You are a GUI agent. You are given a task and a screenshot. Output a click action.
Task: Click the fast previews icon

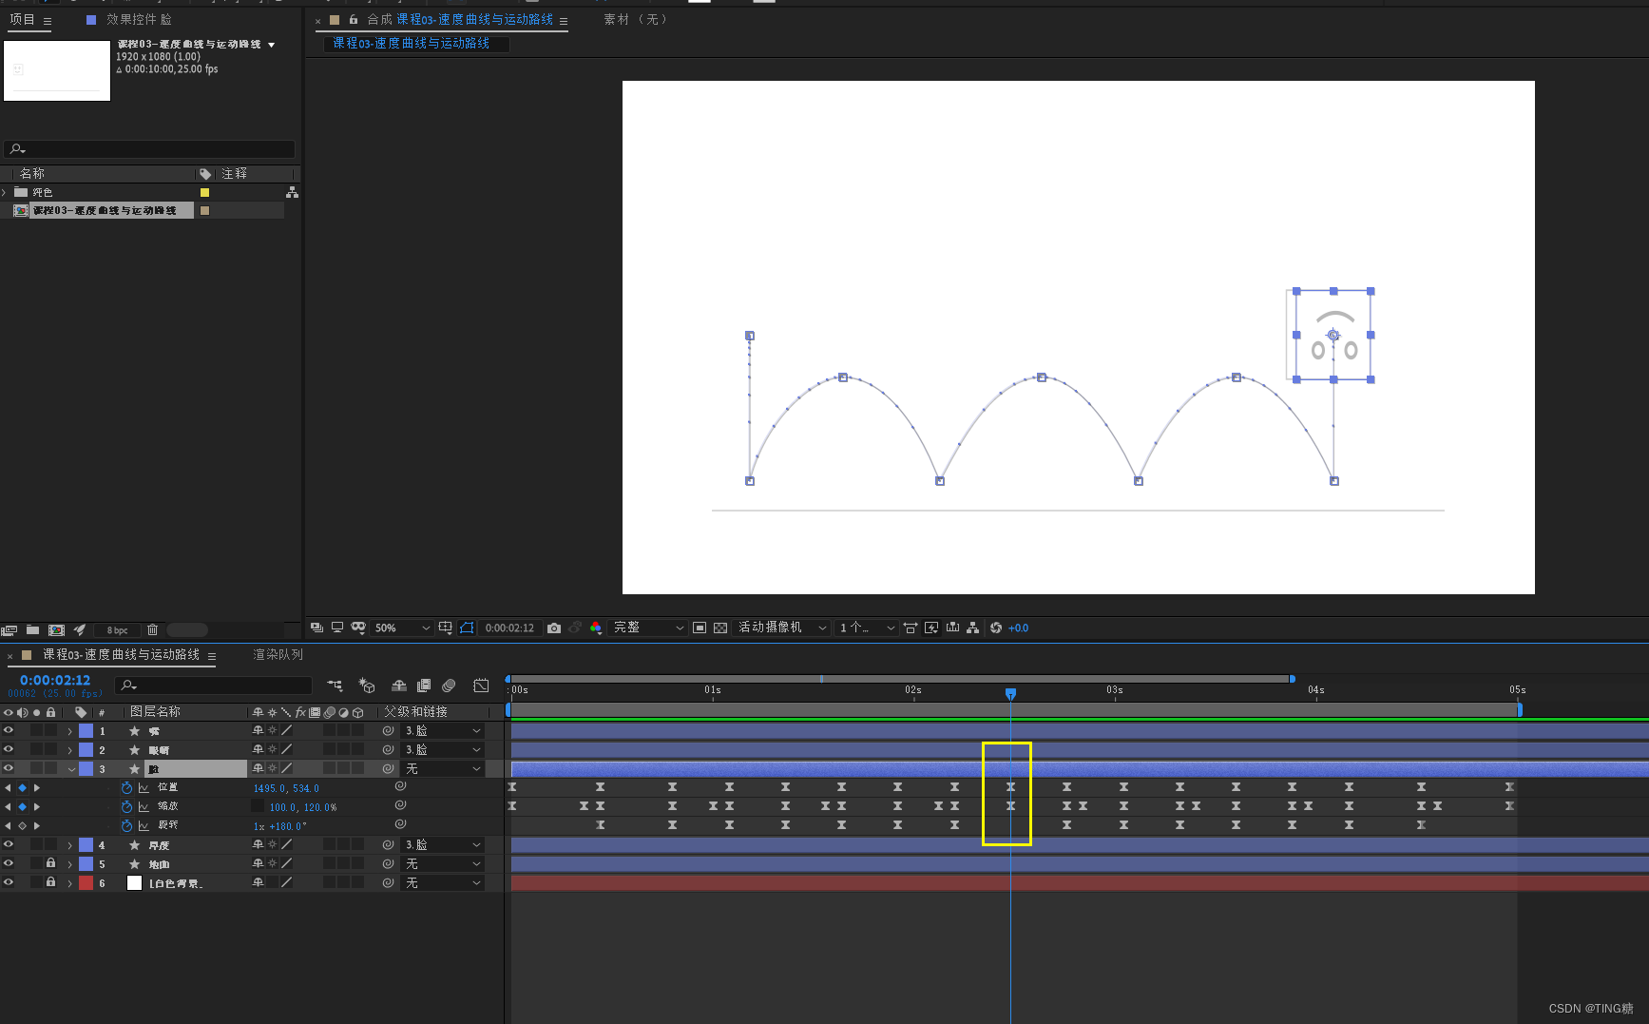tap(931, 628)
